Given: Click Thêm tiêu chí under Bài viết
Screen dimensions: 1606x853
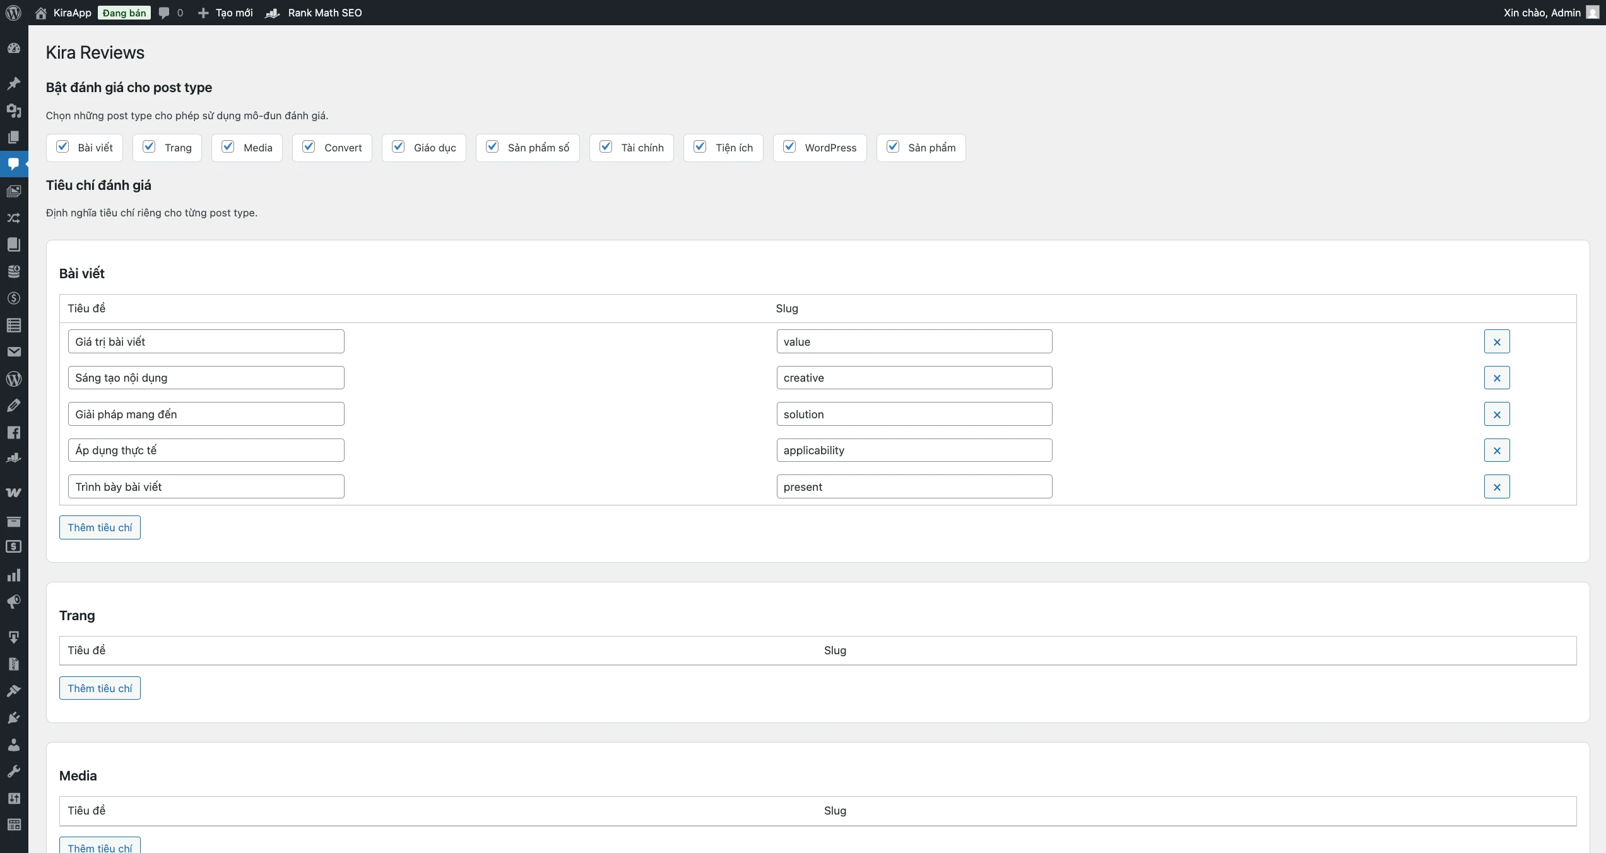Looking at the screenshot, I should coord(100,527).
